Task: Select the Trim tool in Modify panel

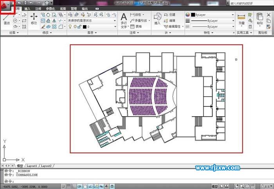Action: point(61,21)
